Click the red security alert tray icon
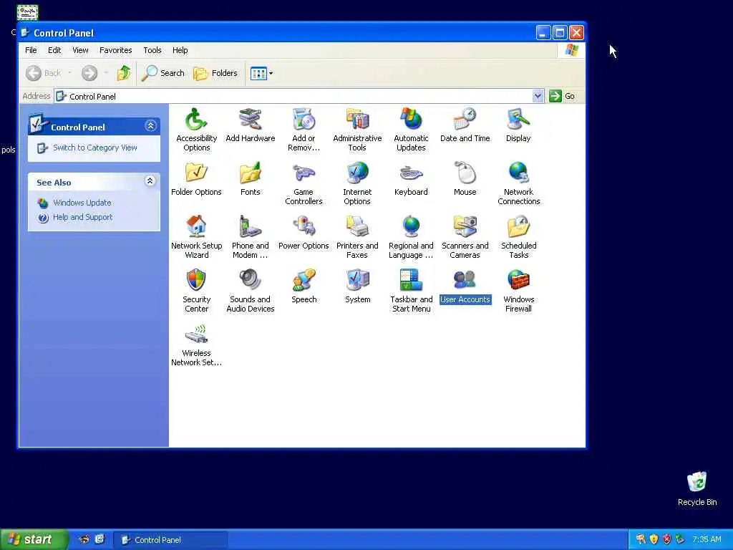The width and height of the screenshot is (733, 550). point(666,539)
